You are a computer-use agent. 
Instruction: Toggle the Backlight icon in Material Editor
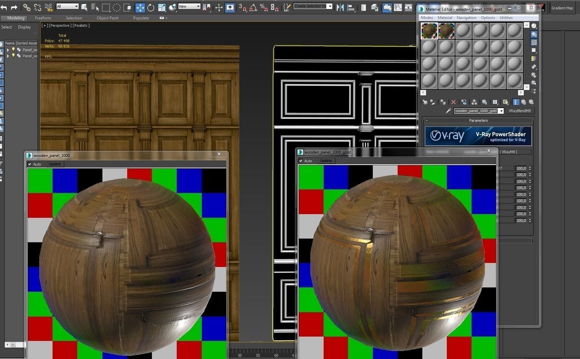click(x=534, y=34)
